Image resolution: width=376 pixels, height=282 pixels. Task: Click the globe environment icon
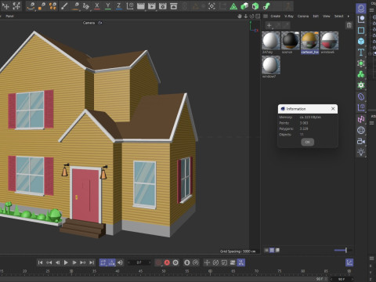(x=361, y=130)
